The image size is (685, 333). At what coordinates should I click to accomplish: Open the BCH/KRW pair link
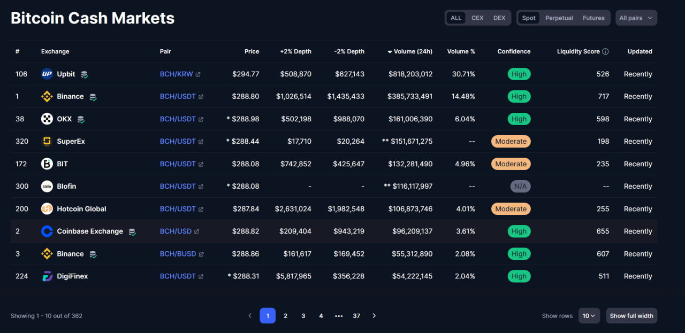pyautogui.click(x=177, y=74)
